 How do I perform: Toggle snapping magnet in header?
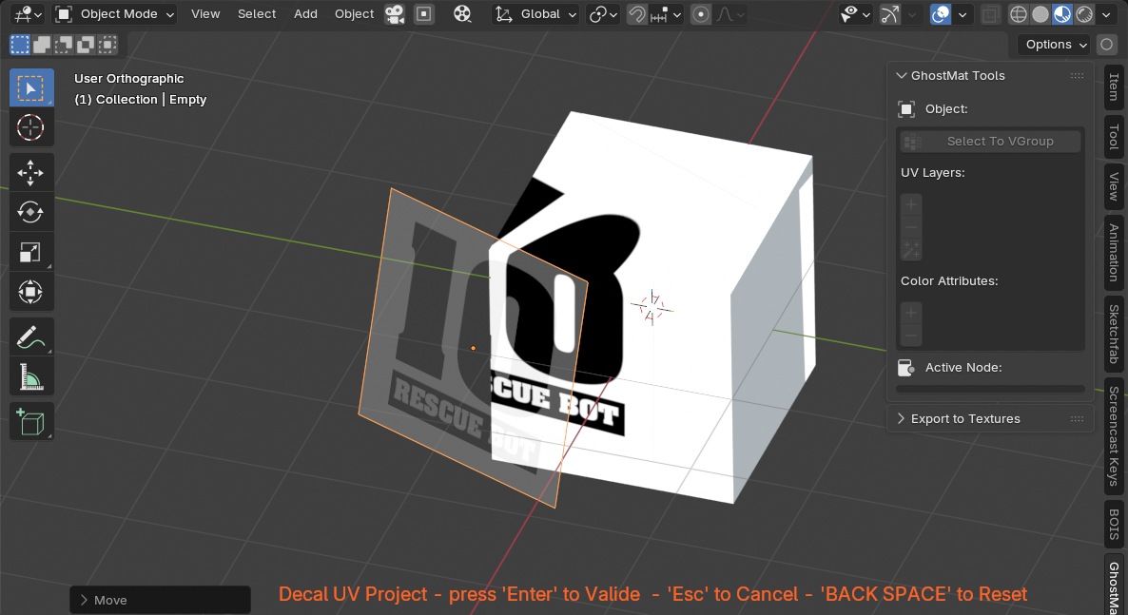(637, 14)
